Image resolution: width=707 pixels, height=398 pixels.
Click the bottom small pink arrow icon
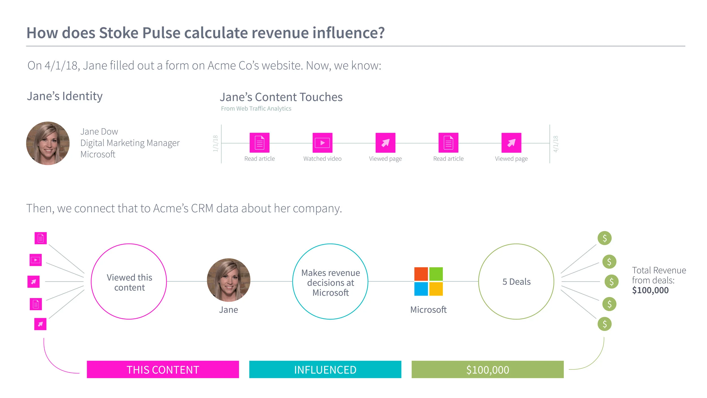[x=40, y=324]
